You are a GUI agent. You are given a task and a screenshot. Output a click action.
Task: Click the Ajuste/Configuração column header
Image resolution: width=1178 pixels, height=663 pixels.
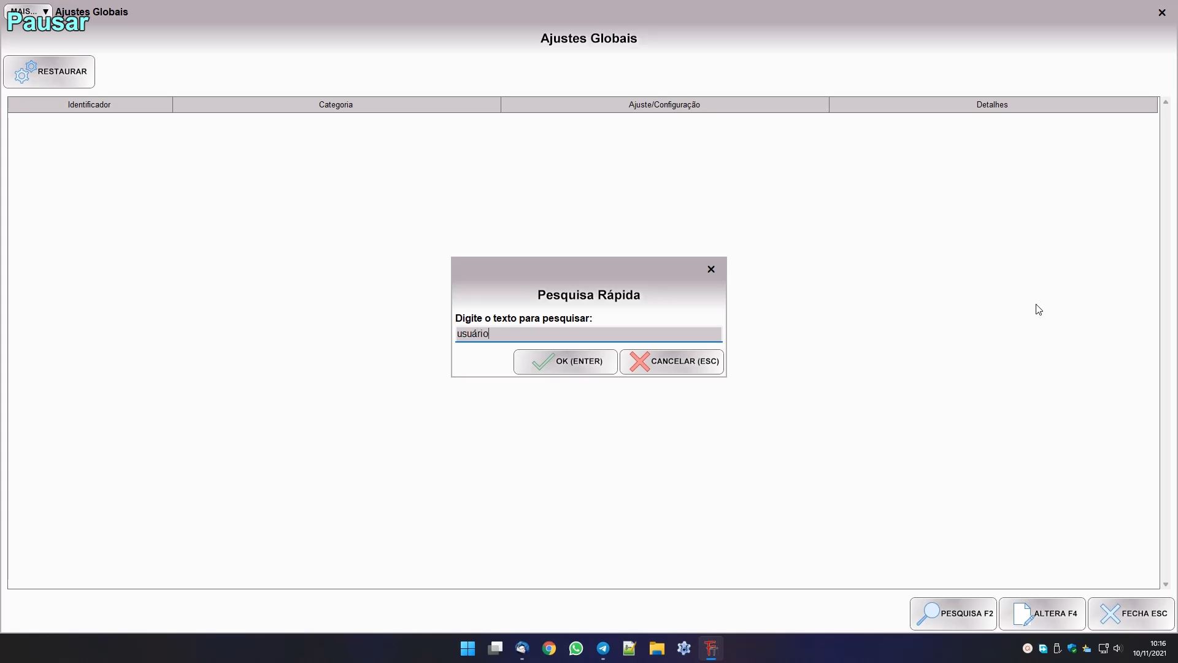point(664,105)
